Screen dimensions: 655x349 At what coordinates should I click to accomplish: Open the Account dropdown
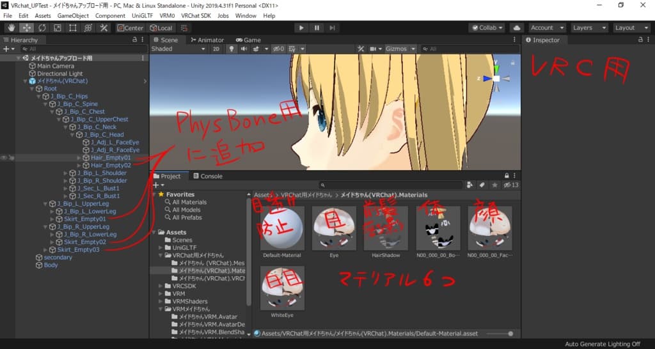tap(547, 28)
